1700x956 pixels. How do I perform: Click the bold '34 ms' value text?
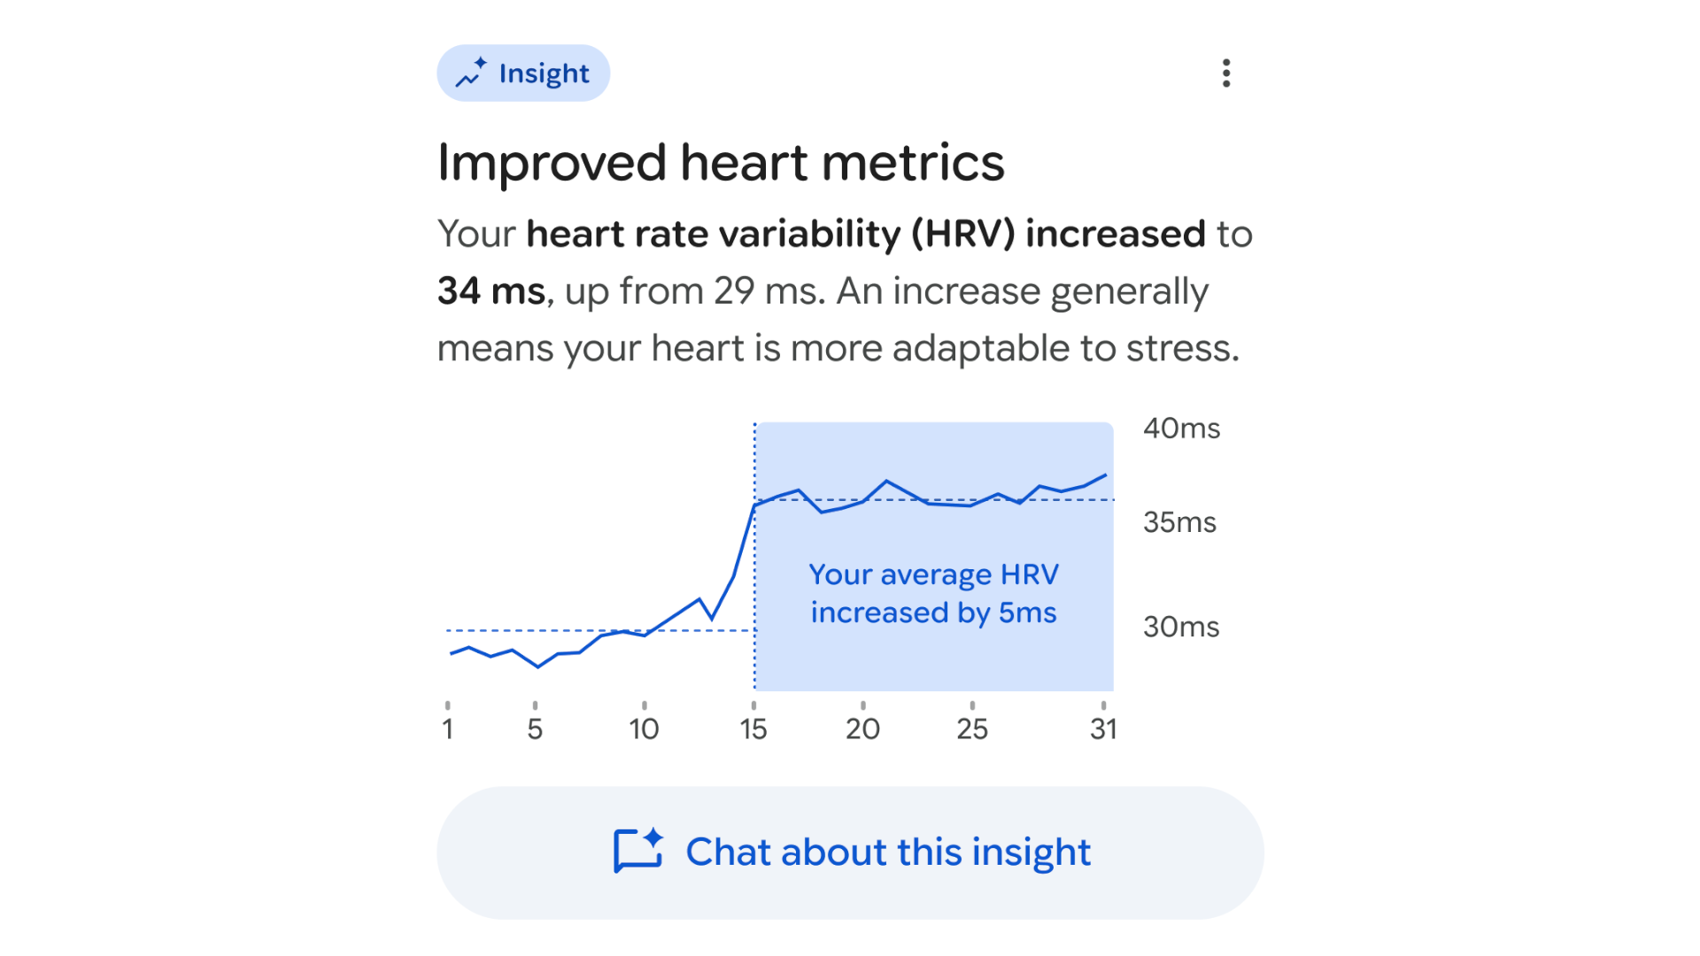click(x=491, y=291)
